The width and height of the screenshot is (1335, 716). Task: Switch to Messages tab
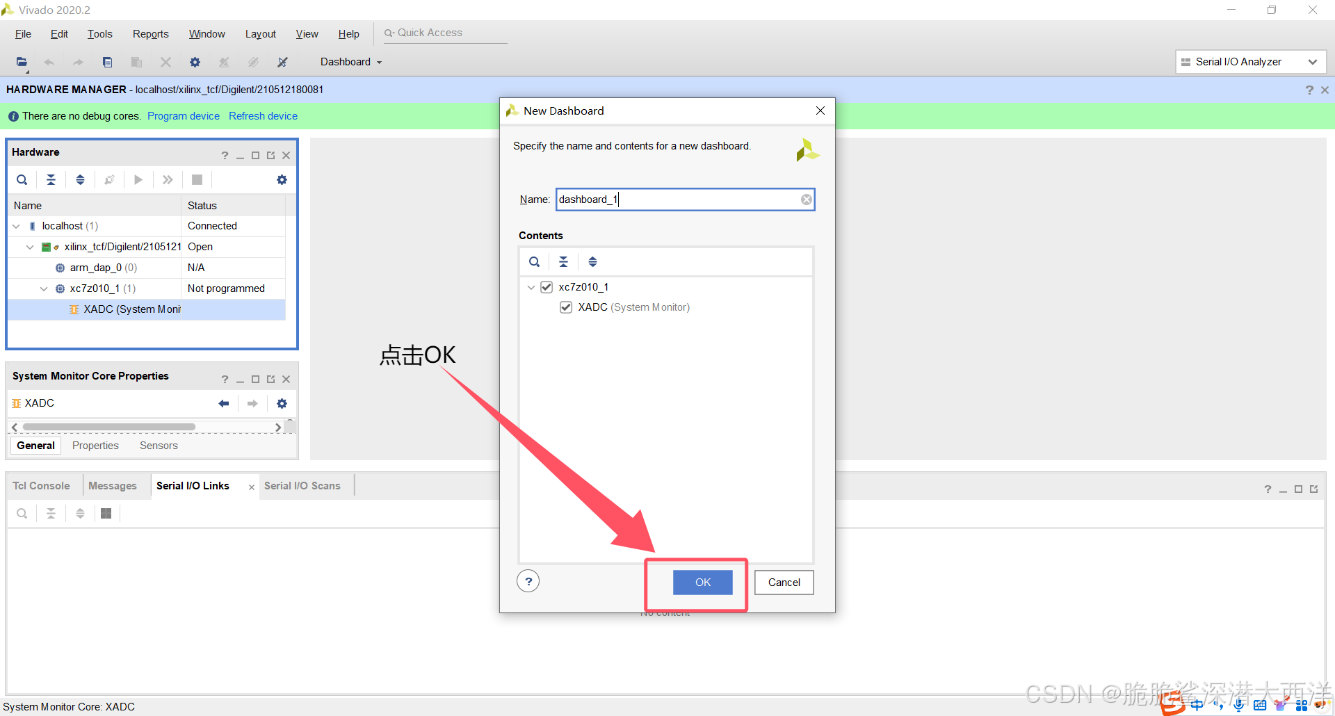point(113,486)
